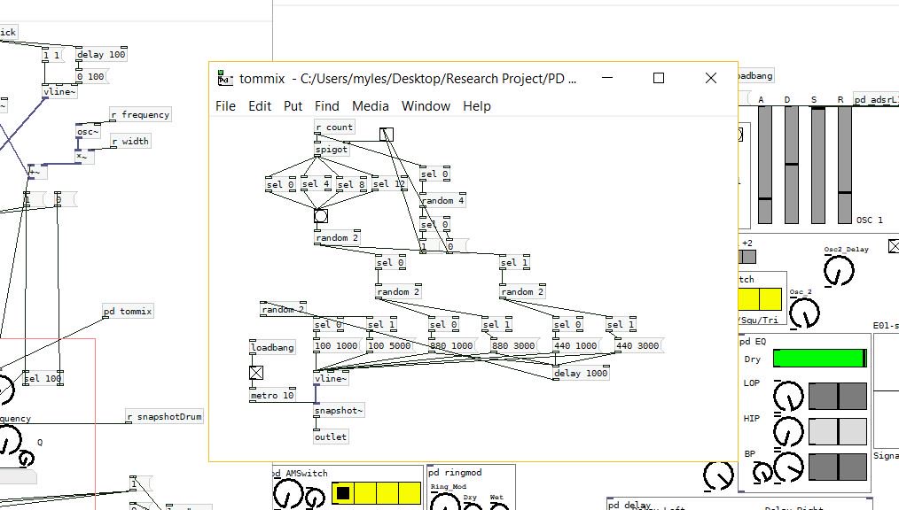Toggle the left light-gray cell beside HIP knob
The image size is (899, 510).
pos(824,431)
